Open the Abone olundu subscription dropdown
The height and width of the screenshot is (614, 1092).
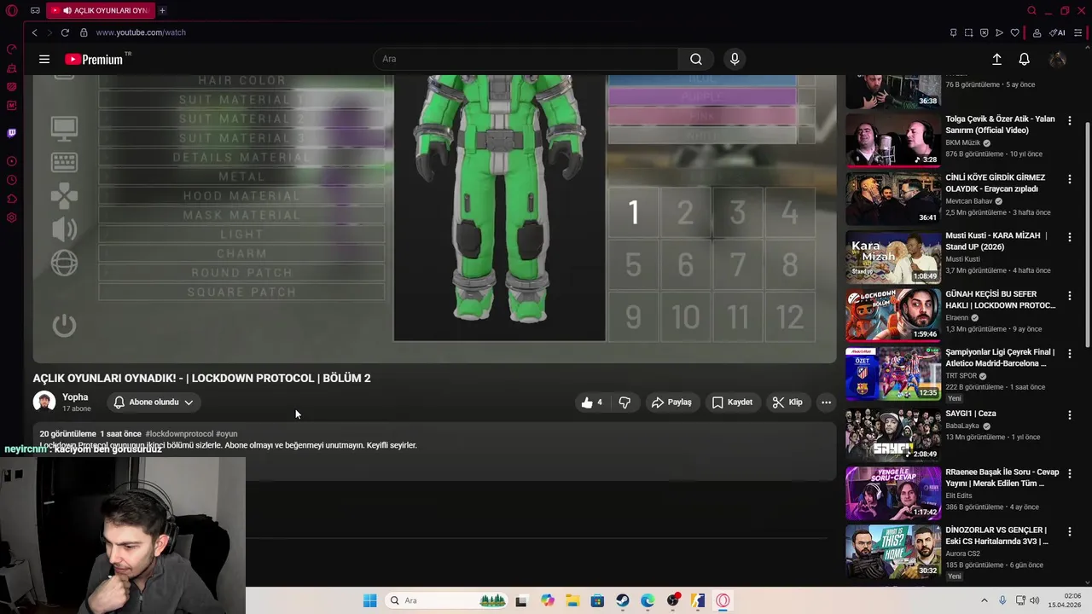click(x=154, y=403)
